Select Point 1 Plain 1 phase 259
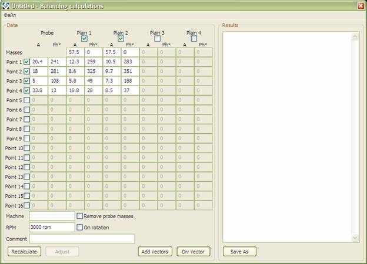Screen dimensions: 367x264 click(x=94, y=62)
